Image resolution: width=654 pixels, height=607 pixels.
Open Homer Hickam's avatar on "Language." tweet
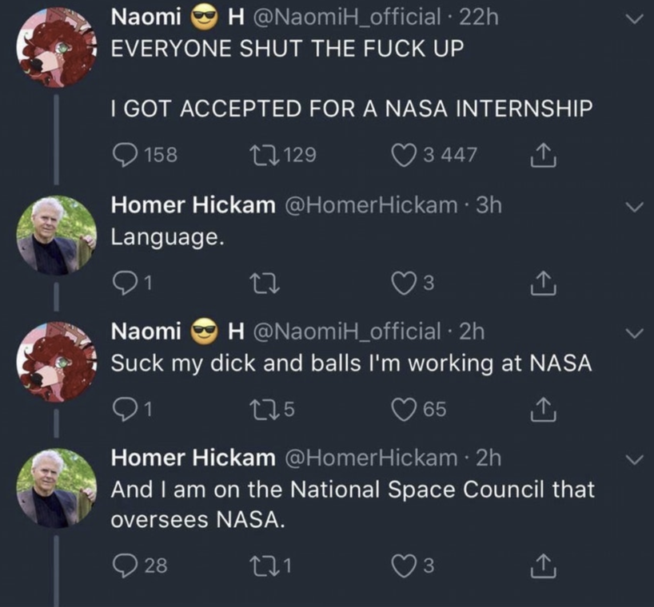[x=56, y=236]
